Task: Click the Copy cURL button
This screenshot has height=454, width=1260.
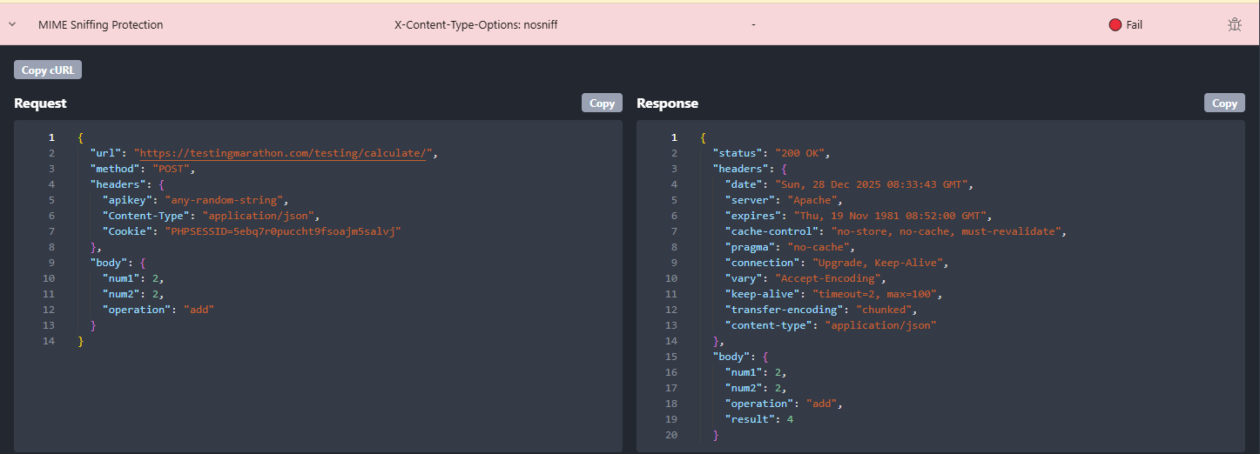Action: (48, 70)
